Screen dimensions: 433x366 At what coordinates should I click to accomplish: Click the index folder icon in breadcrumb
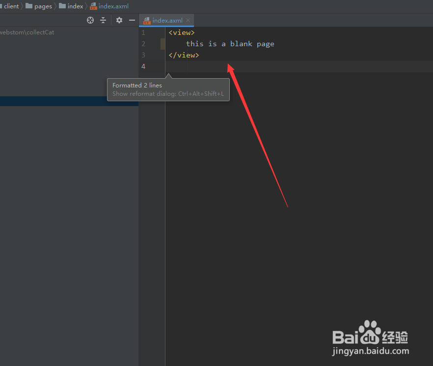(63, 6)
